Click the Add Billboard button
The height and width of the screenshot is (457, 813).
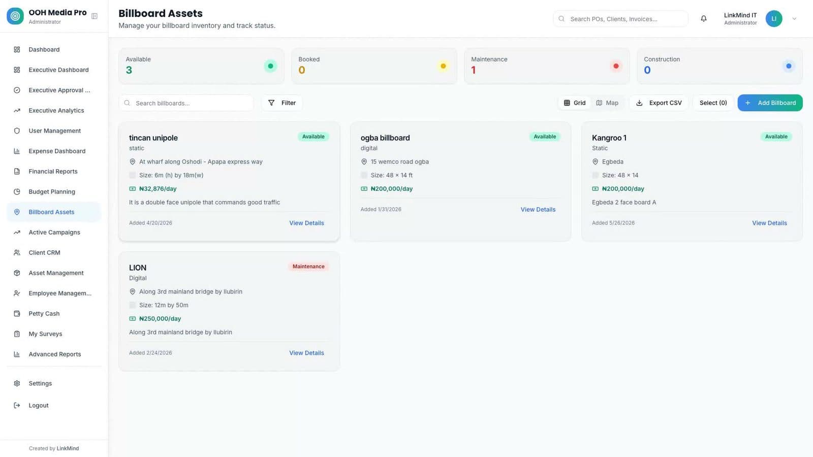coord(770,103)
